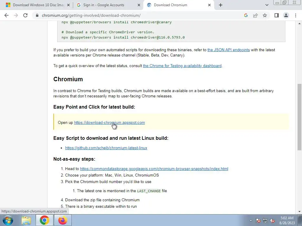The height and width of the screenshot is (226, 302).
Task: Open the Chrome three-dot menu
Action: click(296, 15)
